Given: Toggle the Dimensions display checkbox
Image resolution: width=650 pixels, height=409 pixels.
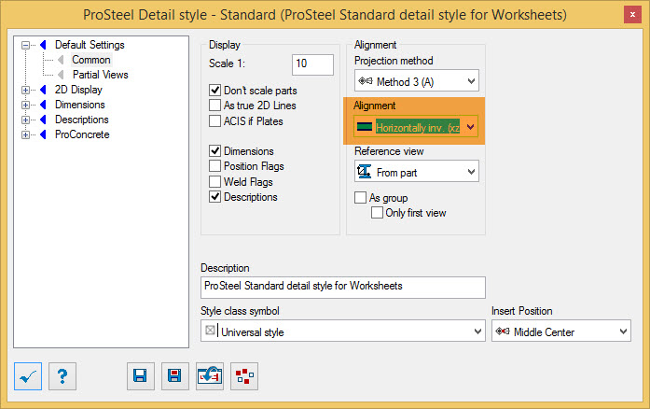Looking at the screenshot, I should [x=214, y=150].
